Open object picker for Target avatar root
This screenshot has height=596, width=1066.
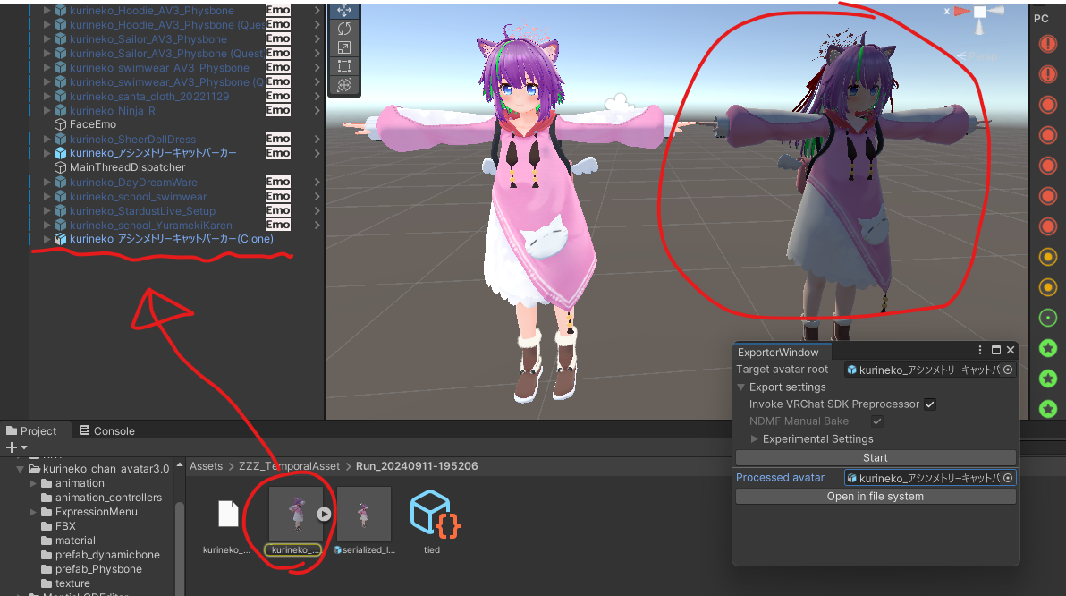[1008, 370]
